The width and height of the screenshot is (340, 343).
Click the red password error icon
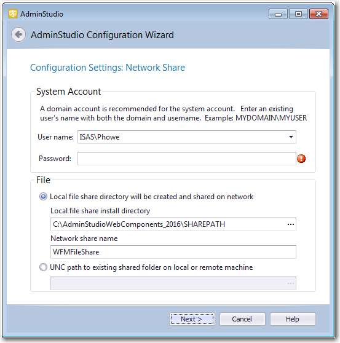pyautogui.click(x=301, y=159)
